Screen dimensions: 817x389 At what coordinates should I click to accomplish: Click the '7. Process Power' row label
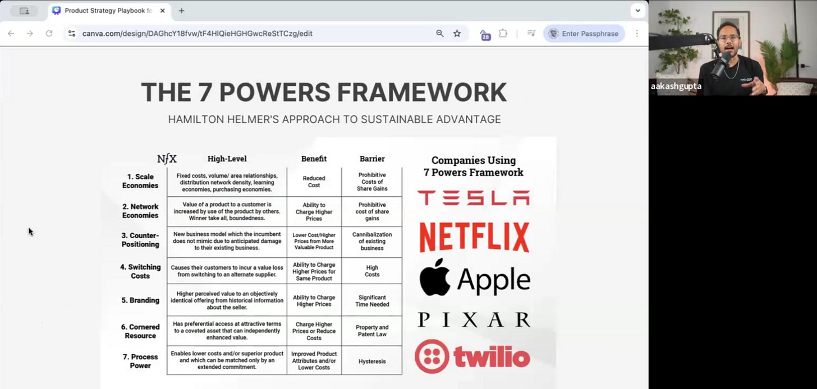pyautogui.click(x=140, y=361)
